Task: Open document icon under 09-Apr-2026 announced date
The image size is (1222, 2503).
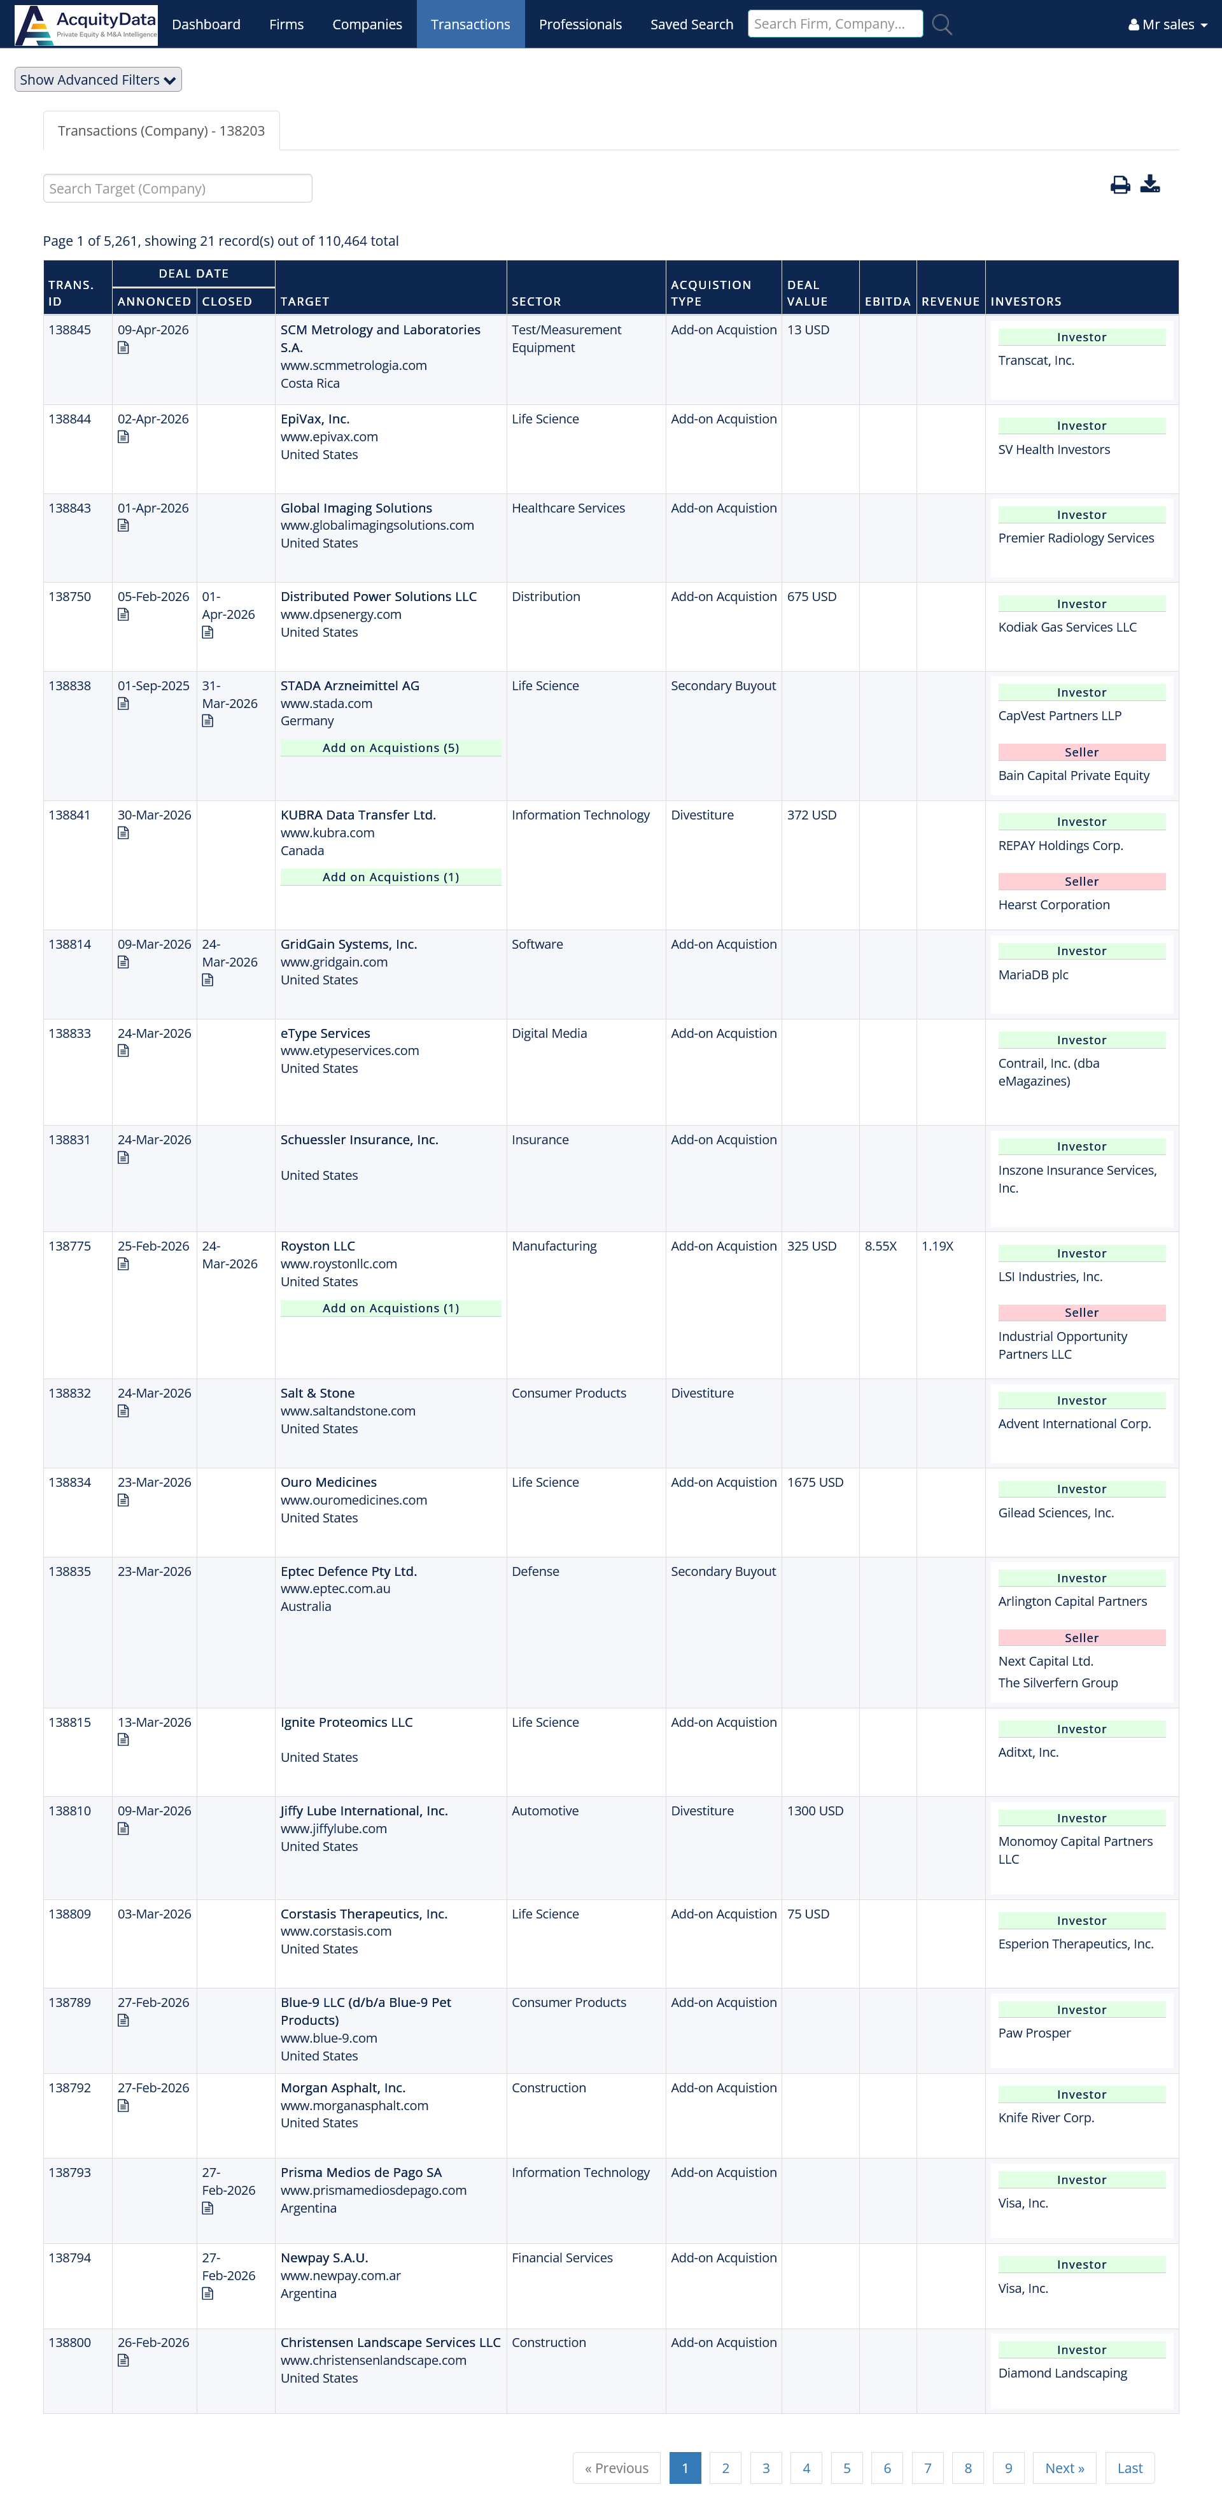Action: point(123,348)
